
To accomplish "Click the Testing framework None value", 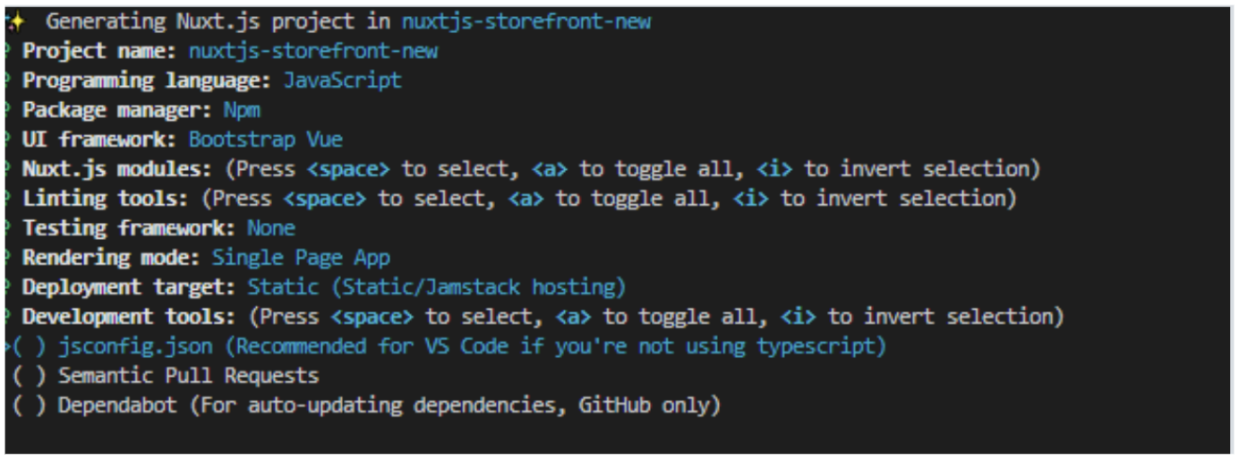I will (x=271, y=228).
